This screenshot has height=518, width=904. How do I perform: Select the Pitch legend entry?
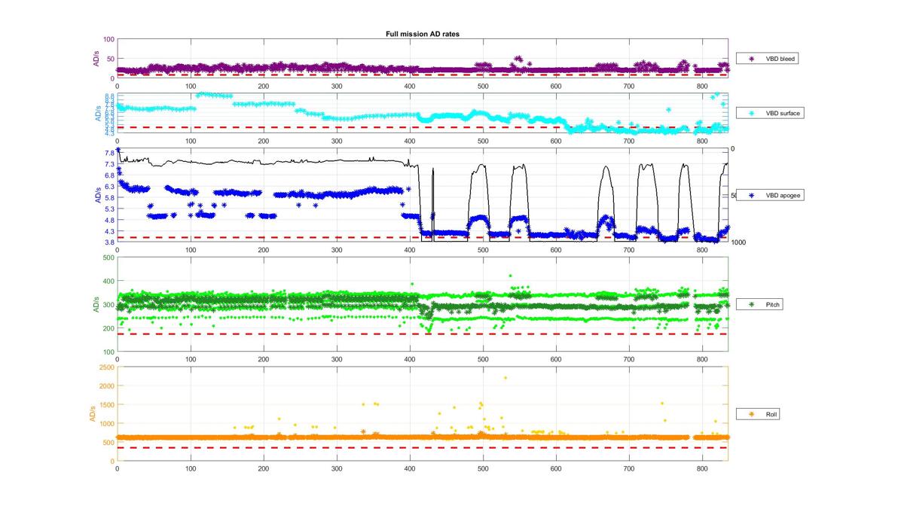coord(759,305)
